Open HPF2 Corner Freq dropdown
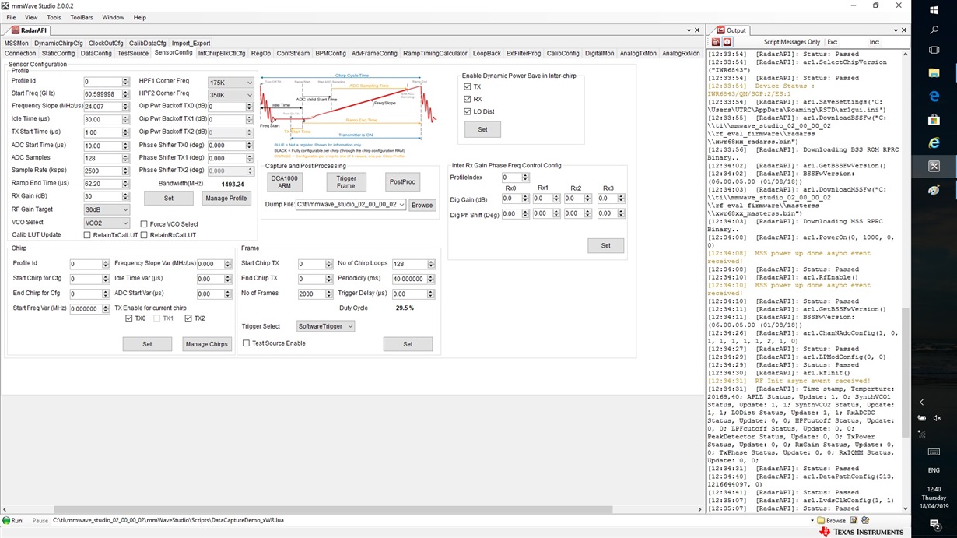This screenshot has height=538, width=957. 231,94
